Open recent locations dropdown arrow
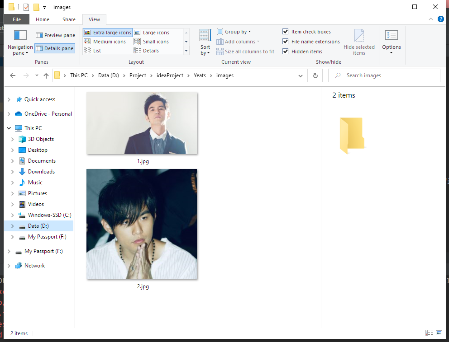This screenshot has height=342, width=449. (37, 75)
